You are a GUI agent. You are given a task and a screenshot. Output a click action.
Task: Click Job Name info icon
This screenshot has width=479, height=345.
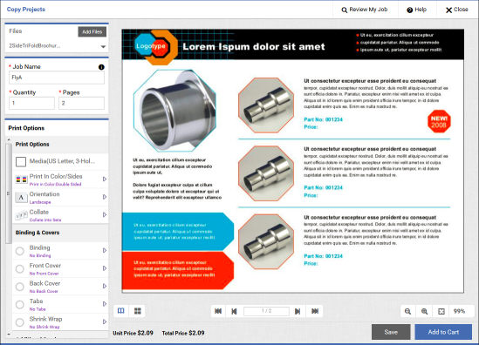101,67
